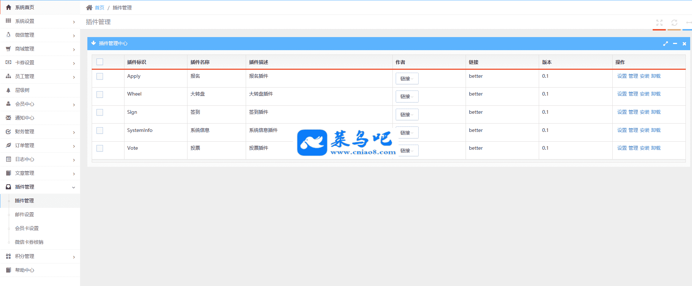Click the refresh icon in the top-right toolbar
Viewport: 692px width, 286px height.
[x=674, y=23]
